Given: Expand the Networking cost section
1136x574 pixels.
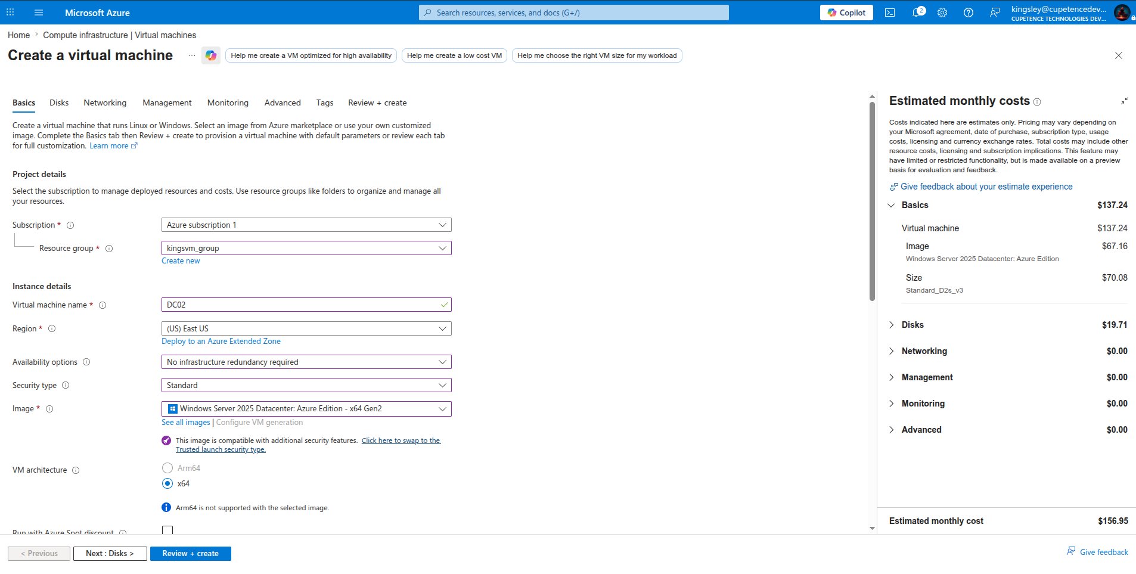Looking at the screenshot, I should pyautogui.click(x=891, y=351).
